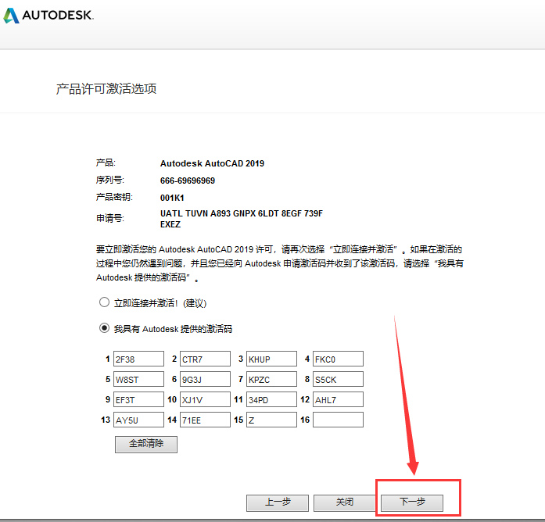The image size is (545, 522).
Task: Click the Autodesk logo icon
Action: click(x=12, y=16)
